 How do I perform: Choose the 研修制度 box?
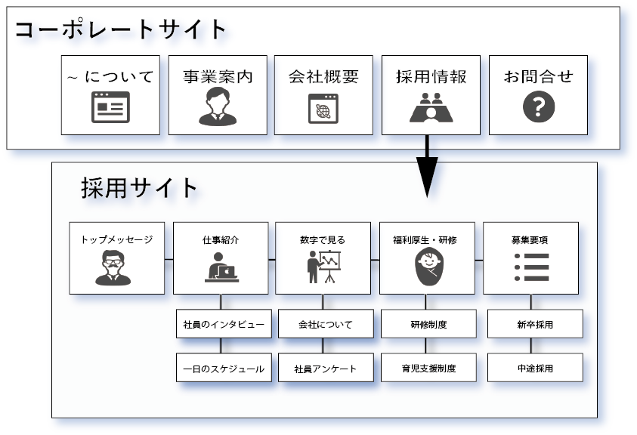pyautogui.click(x=428, y=324)
